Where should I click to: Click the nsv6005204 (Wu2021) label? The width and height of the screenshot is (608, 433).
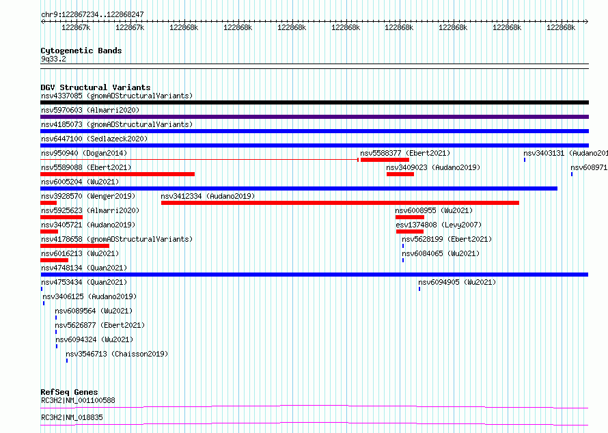click(x=80, y=182)
